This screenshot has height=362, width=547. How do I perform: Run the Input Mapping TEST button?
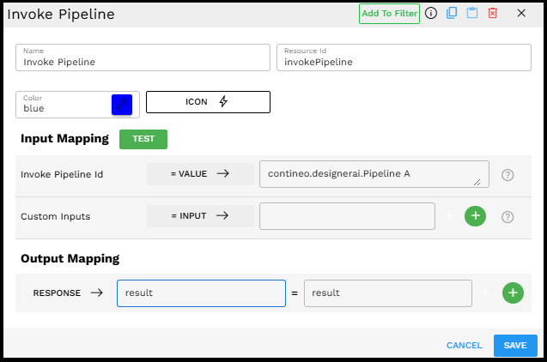(x=143, y=139)
